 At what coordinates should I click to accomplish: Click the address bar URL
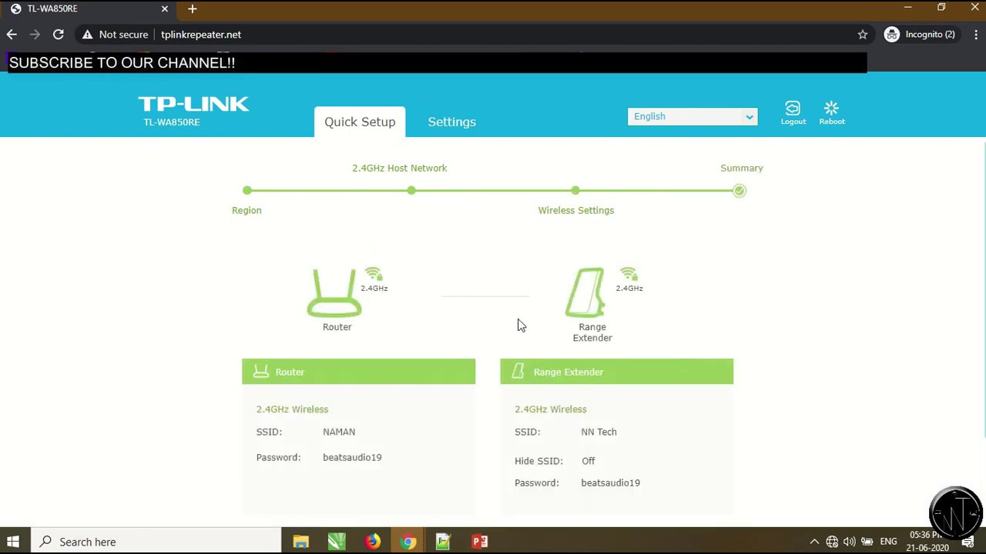[201, 35]
